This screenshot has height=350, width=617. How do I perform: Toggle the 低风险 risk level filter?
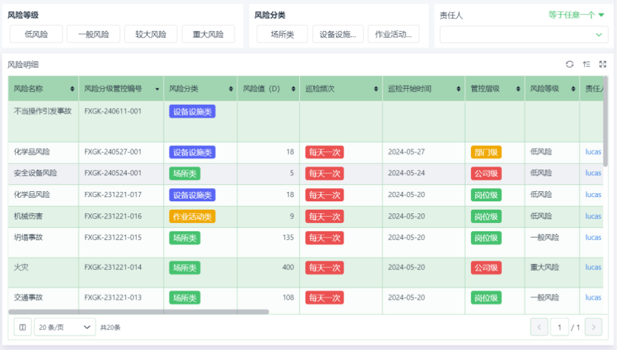click(36, 34)
